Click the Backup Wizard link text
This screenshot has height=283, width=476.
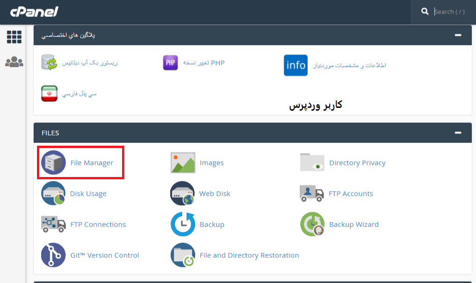(354, 225)
